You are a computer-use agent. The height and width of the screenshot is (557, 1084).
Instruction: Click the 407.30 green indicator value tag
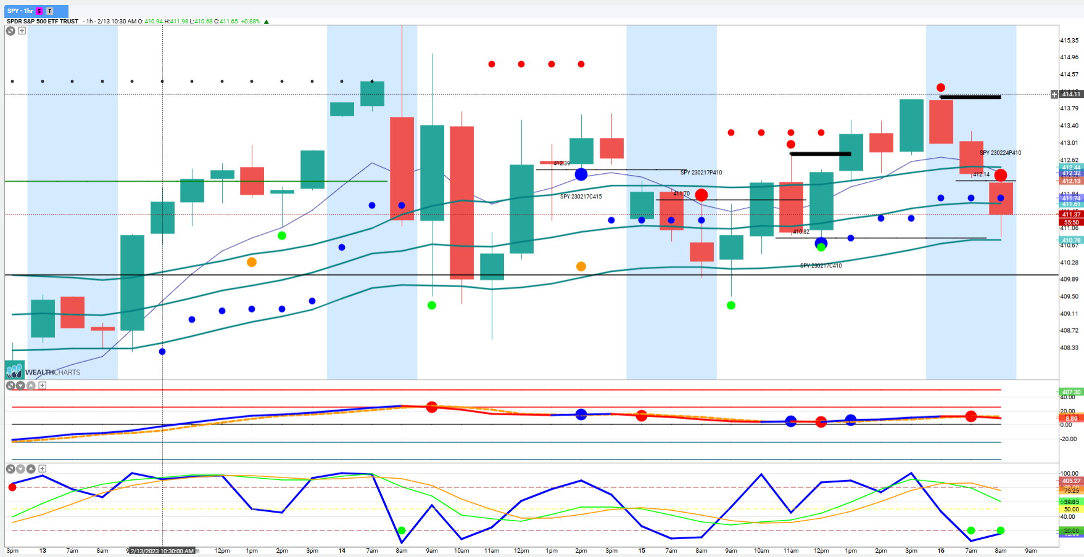tap(1071, 392)
